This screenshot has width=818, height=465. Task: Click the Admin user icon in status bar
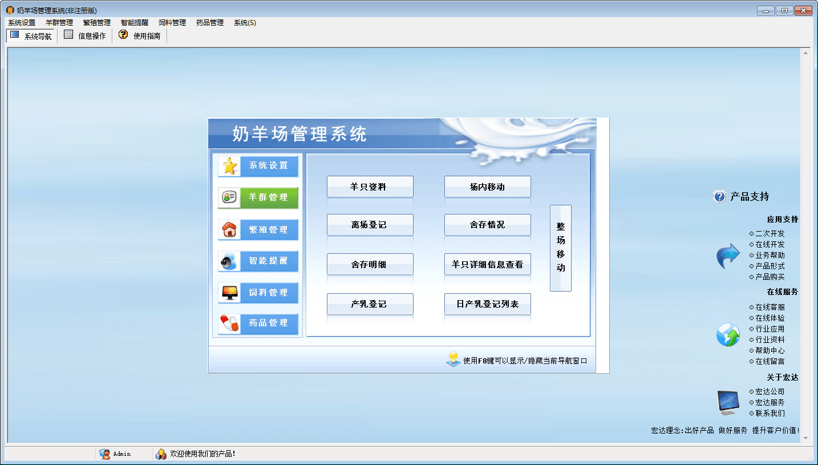(x=104, y=454)
